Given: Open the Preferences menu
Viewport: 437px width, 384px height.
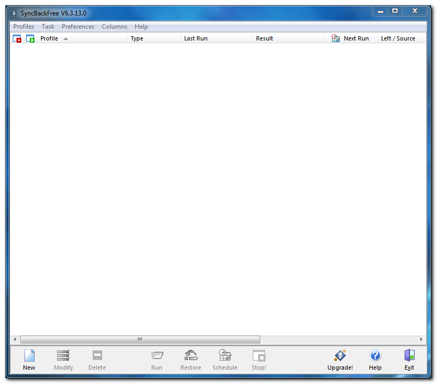Looking at the screenshot, I should pyautogui.click(x=78, y=27).
